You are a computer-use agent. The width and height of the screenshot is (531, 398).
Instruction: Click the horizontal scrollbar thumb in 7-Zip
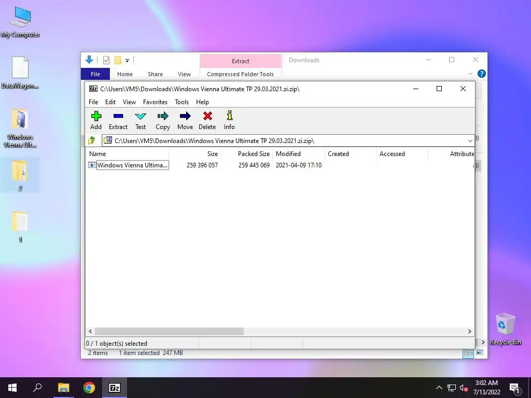click(x=169, y=331)
